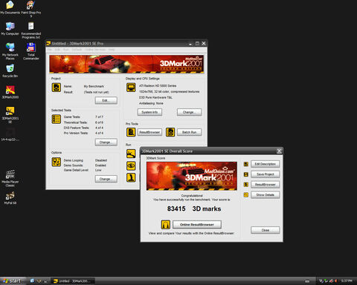This screenshot has height=285, width=357.
Task: Click the taskbar clock showing 5:37 PM
Action: 347,281
